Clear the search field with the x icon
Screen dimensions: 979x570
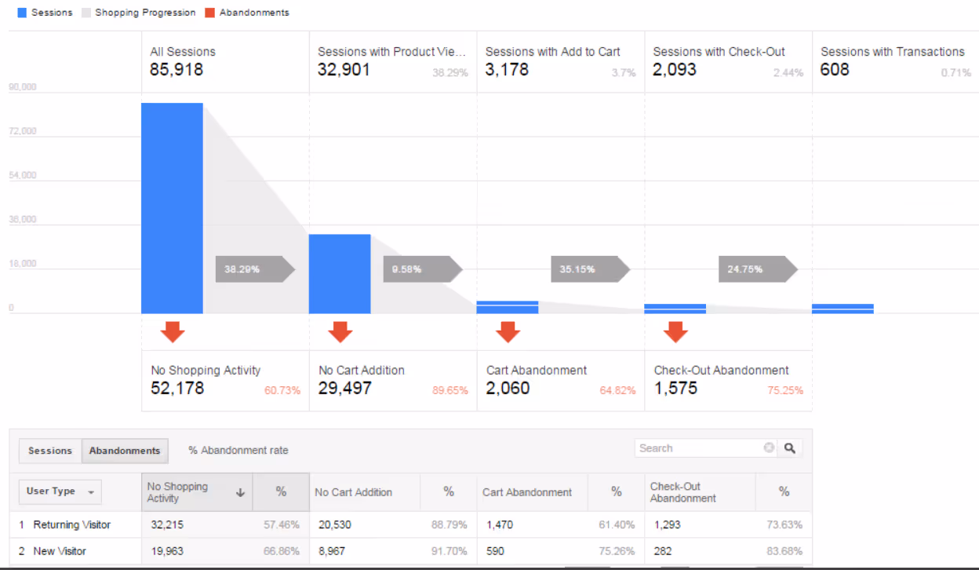(769, 448)
